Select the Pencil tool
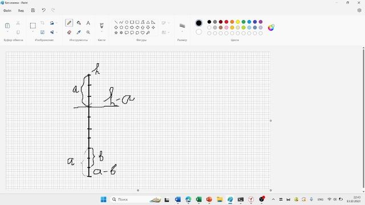Screen dimensions: 365x205 point(69,23)
